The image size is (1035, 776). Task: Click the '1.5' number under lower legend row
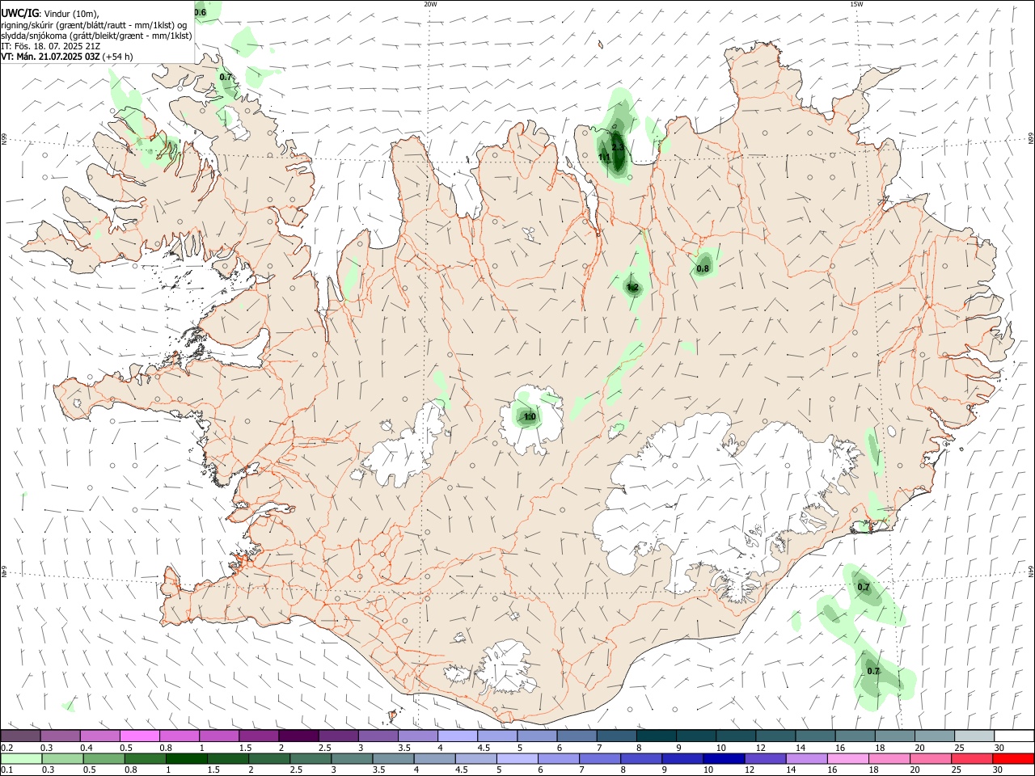click(x=214, y=770)
